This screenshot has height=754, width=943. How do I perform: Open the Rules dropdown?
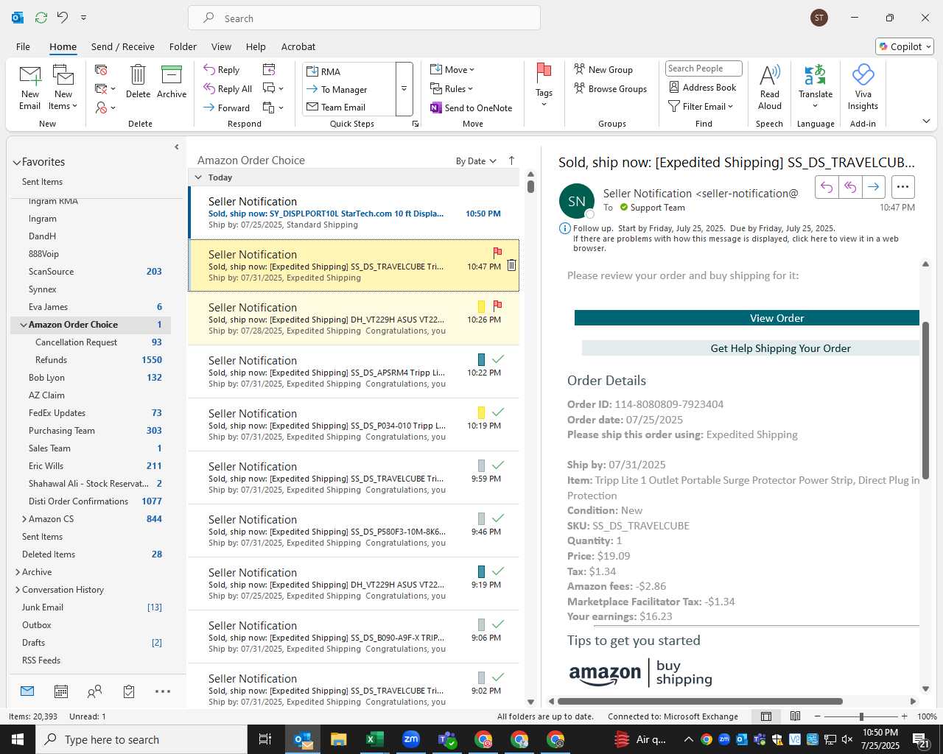coord(452,89)
